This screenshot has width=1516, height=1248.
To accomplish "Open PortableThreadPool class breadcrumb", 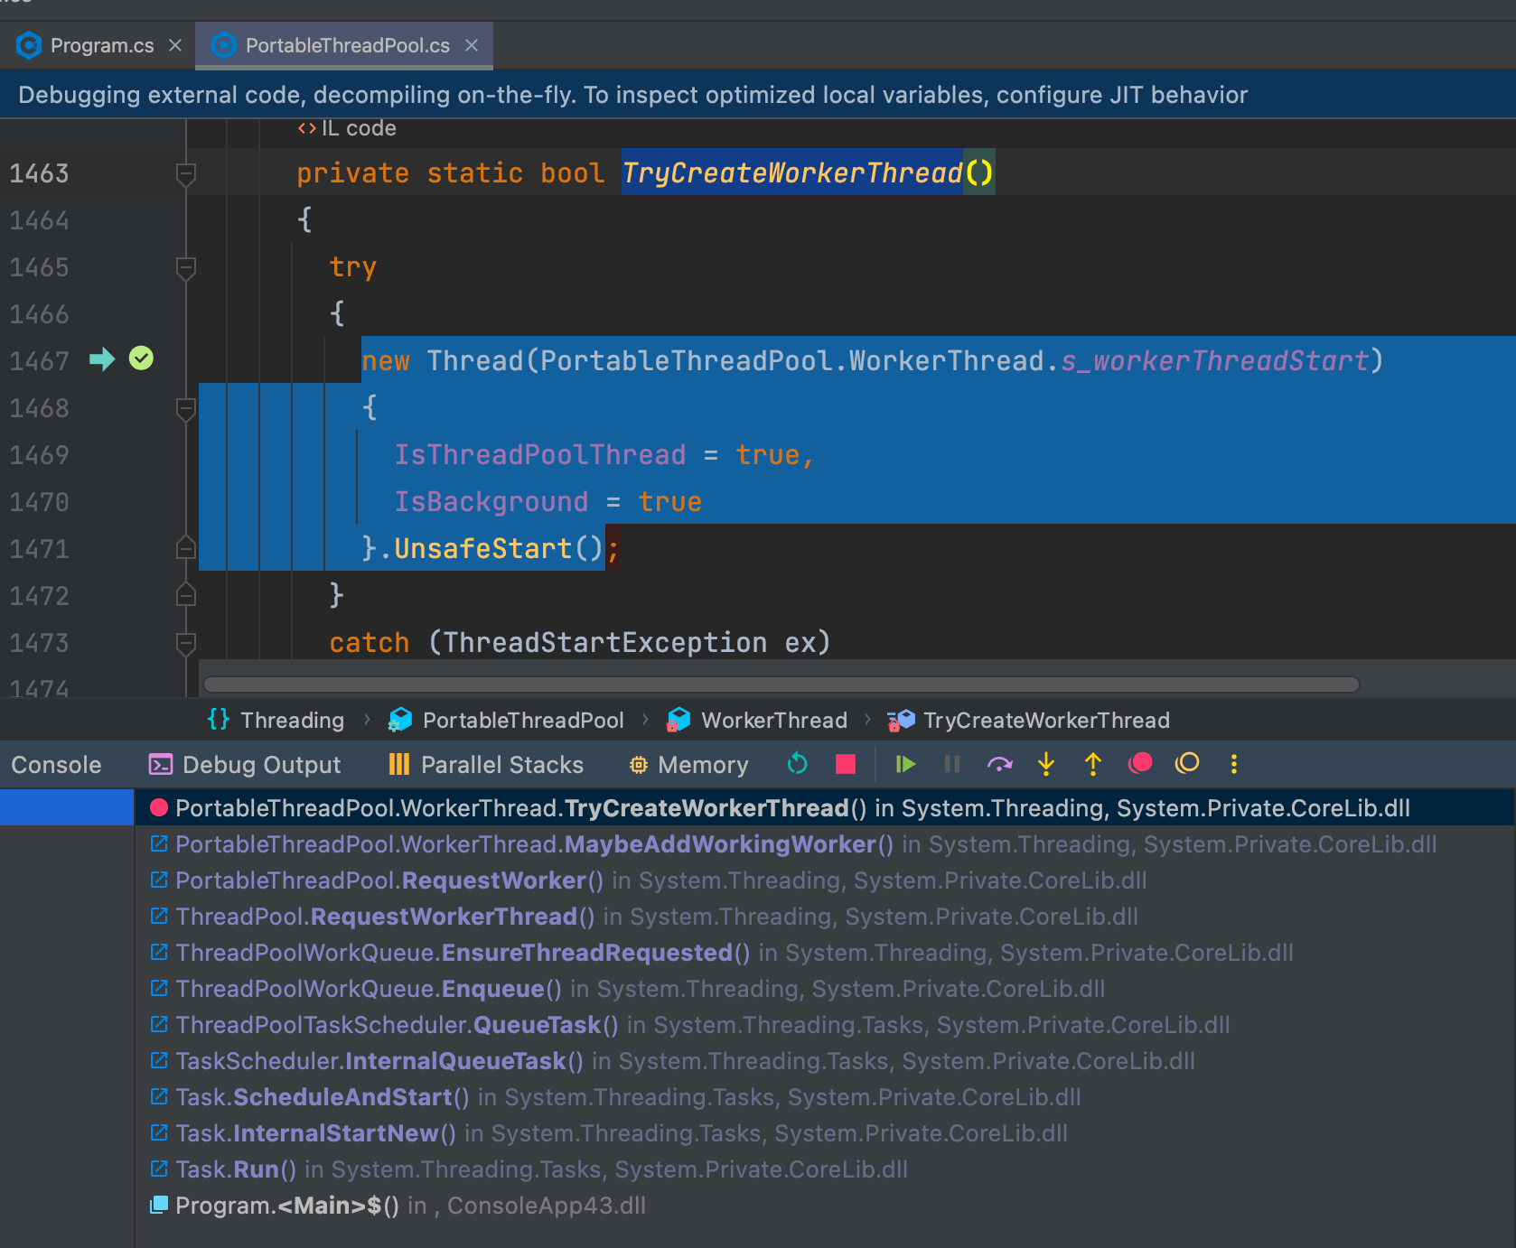I will click(506, 720).
